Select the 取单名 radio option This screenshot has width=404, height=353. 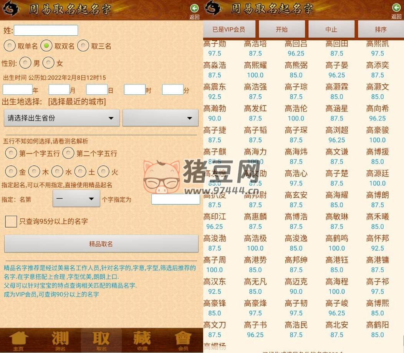click(10, 46)
